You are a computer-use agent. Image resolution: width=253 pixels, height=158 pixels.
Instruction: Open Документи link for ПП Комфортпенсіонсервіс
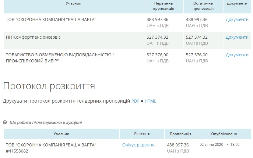click(x=237, y=37)
